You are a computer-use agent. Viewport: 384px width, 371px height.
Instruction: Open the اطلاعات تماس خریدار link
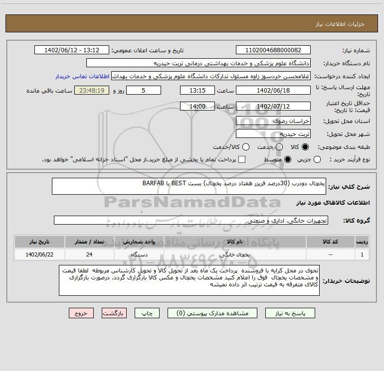82,76
